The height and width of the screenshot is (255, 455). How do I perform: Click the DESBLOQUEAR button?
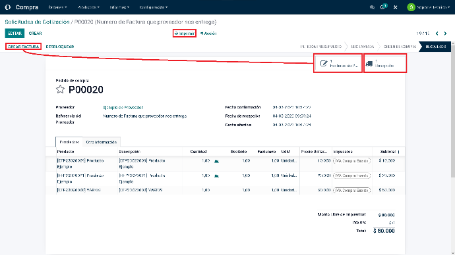click(60, 47)
